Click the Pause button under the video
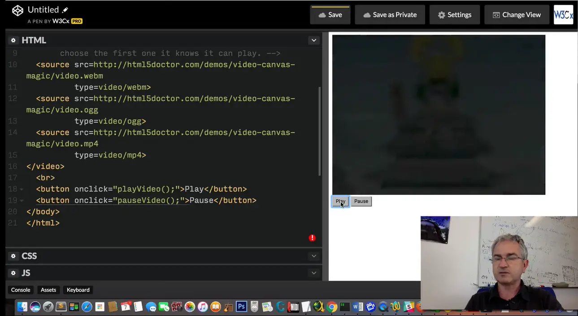 361,202
